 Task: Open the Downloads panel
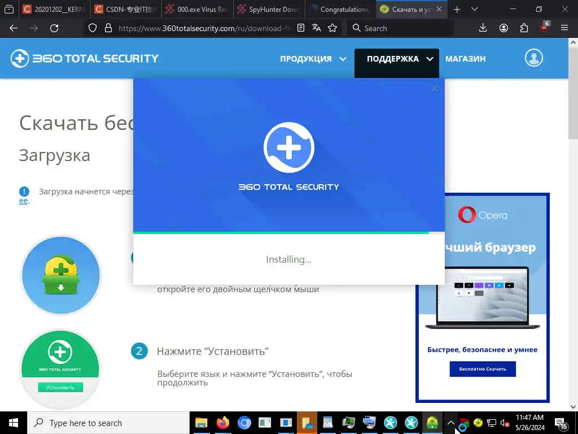[483, 28]
